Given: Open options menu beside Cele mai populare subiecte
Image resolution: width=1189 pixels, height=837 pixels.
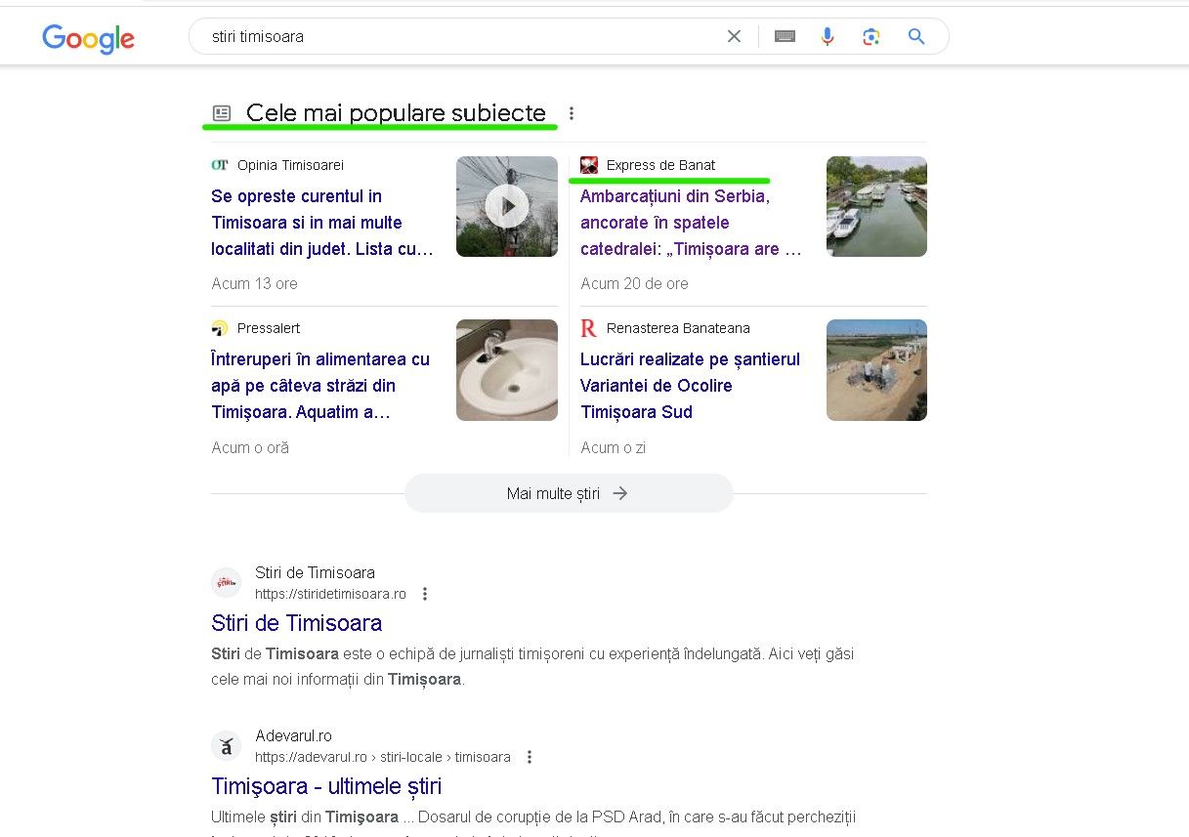Looking at the screenshot, I should (572, 113).
